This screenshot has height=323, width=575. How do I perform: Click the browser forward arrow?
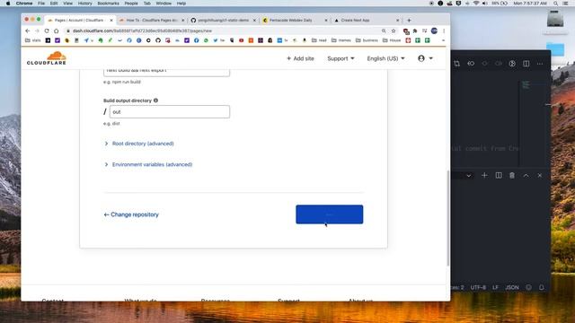(37, 31)
